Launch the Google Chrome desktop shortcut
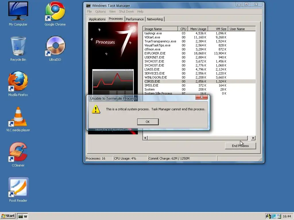Screen dimensions: 294x220 tap(55, 14)
